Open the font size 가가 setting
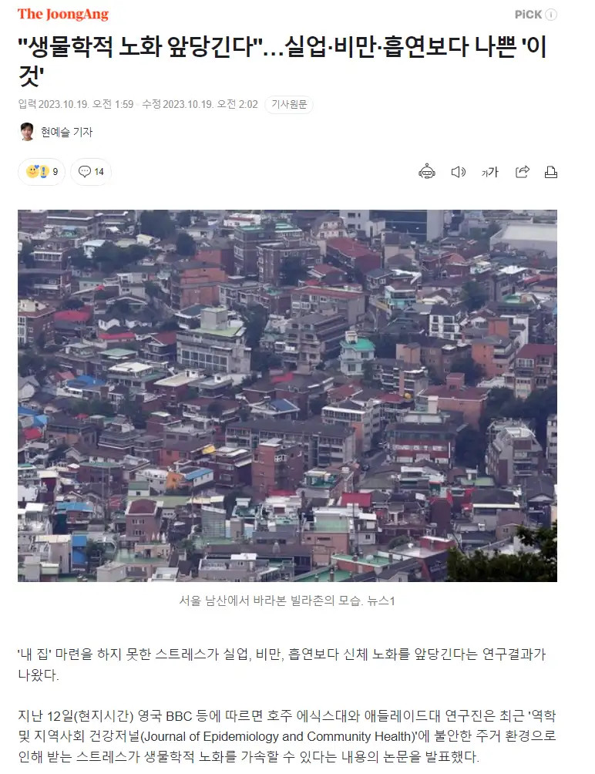595x774 pixels. click(490, 172)
